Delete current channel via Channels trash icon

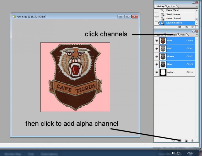(x=192, y=141)
